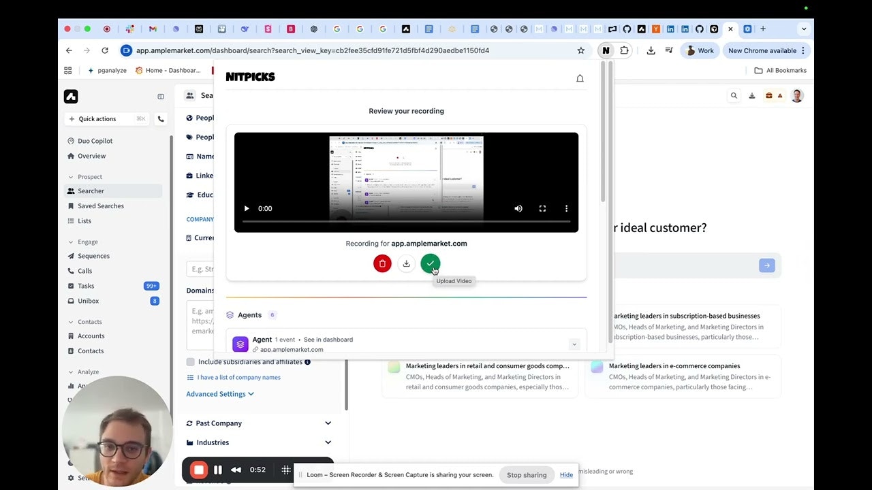The width and height of the screenshot is (872, 490).
Task: Open Lists in the sidebar
Action: (x=84, y=221)
